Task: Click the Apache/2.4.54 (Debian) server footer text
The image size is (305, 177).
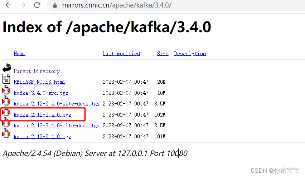Action: [x=95, y=153]
